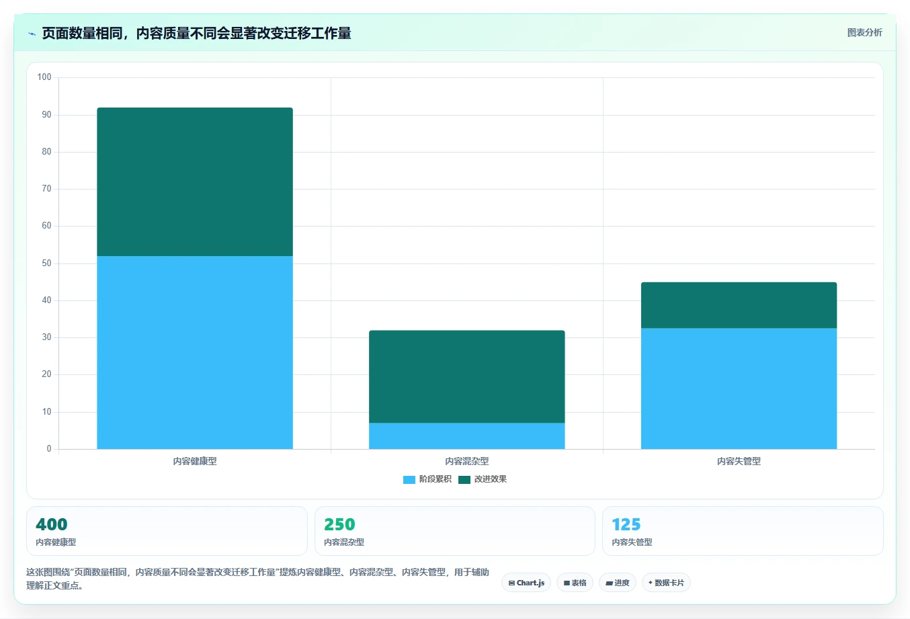The width and height of the screenshot is (910, 619).
Task: Click the blue 阶段累积 segment of 内容失管型 bar
Action: (739, 388)
